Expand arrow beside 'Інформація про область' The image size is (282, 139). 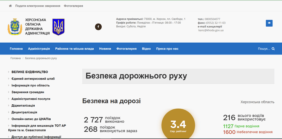(9, 85)
